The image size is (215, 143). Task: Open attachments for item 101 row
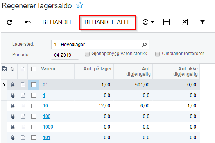pyautogui.click(x=13, y=138)
